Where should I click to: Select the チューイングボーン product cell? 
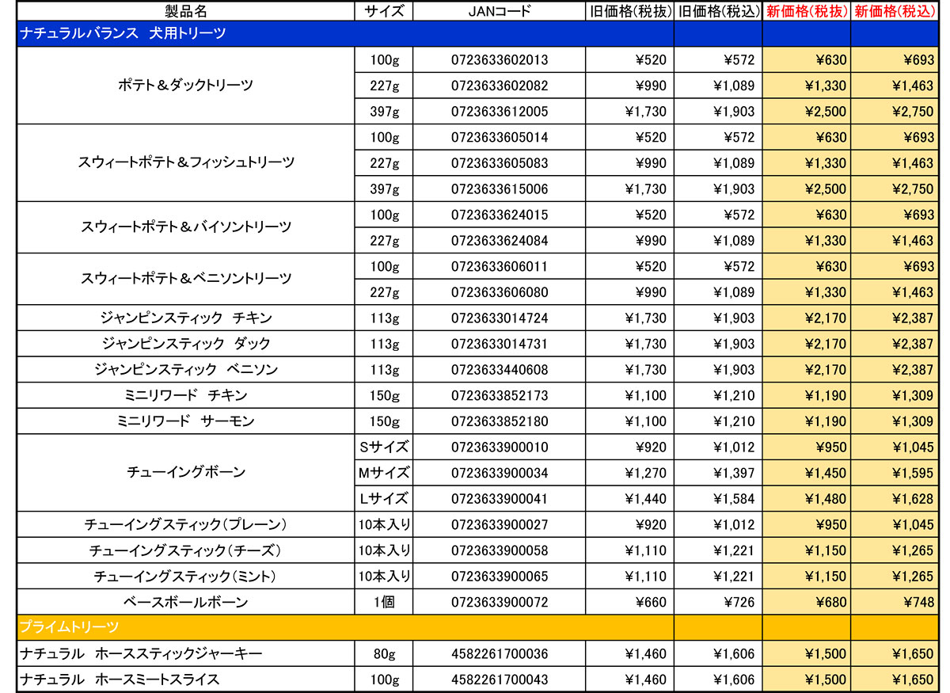click(x=186, y=472)
